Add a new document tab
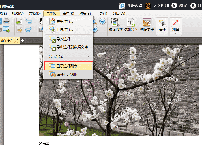The image size is (202, 145). tap(22, 40)
